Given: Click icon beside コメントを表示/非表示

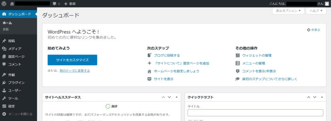Looking at the screenshot, I should coord(238,71).
